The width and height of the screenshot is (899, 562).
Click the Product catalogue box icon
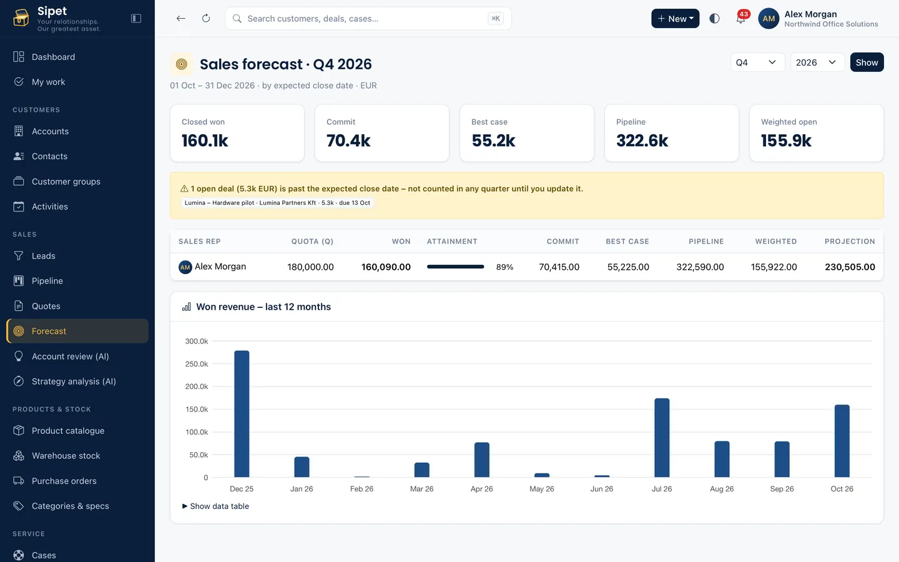click(19, 431)
